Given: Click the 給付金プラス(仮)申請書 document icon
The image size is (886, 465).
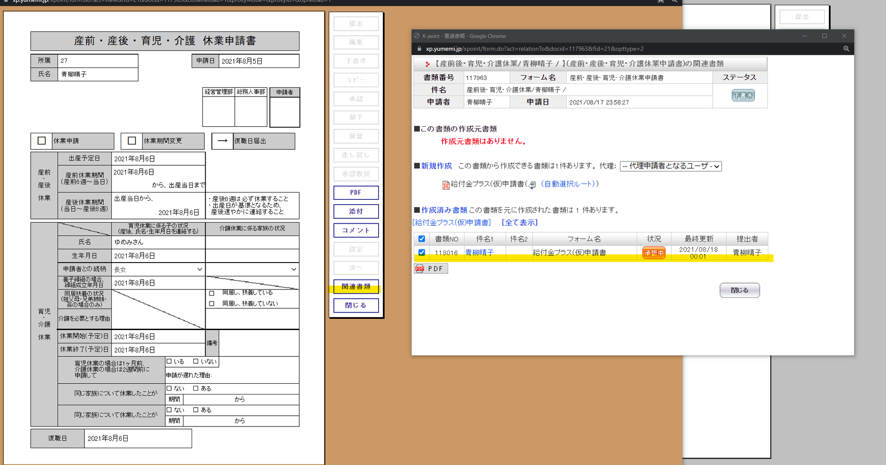Looking at the screenshot, I should 446,185.
